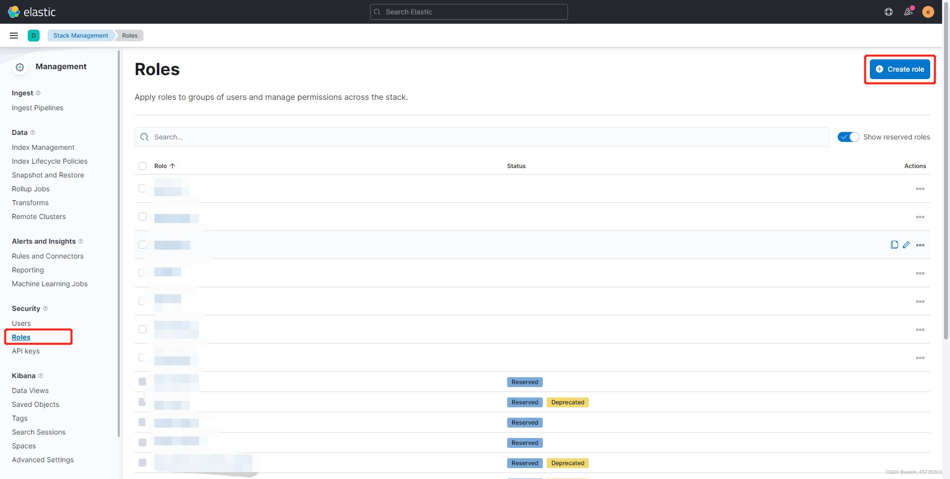Image resolution: width=950 pixels, height=479 pixels.
Task: Open actions menu for second role row
Action: tap(920, 217)
